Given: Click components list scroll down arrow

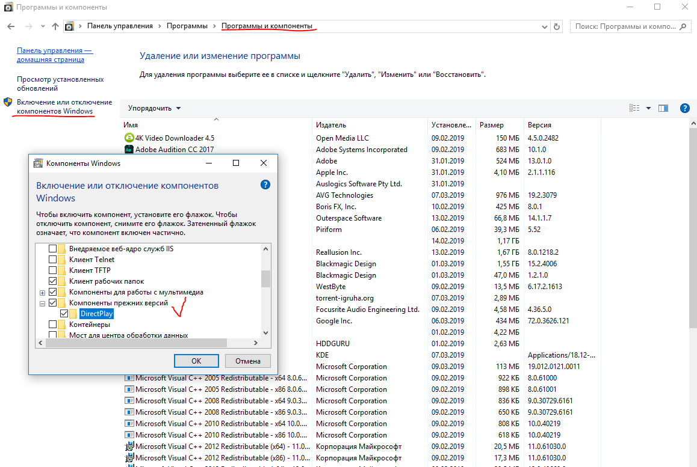Looking at the screenshot, I should [x=265, y=332].
